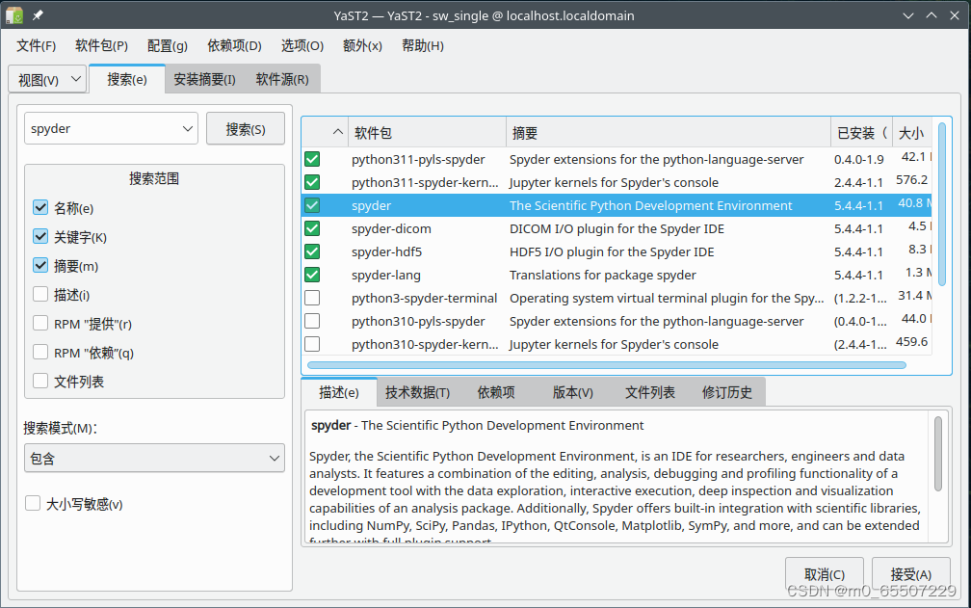
Task: Toggle install status of python311-pyls-spyder
Action: tap(312, 159)
